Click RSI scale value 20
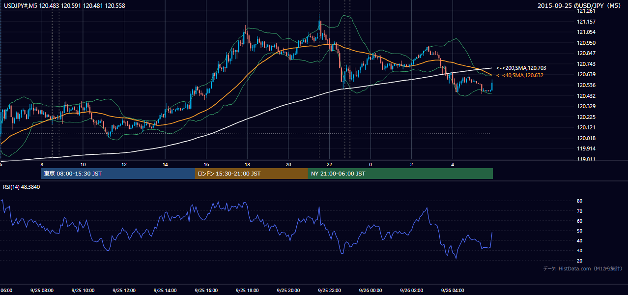Viewport: 628px width, 295px height. click(580, 261)
